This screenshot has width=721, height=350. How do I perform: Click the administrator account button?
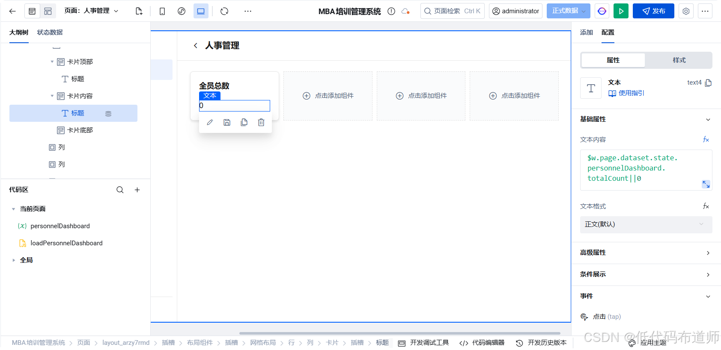click(515, 11)
